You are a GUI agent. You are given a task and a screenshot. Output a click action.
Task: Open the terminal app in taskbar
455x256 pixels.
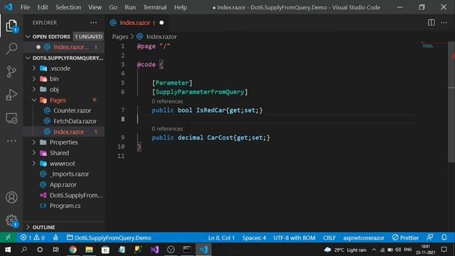click(187, 250)
